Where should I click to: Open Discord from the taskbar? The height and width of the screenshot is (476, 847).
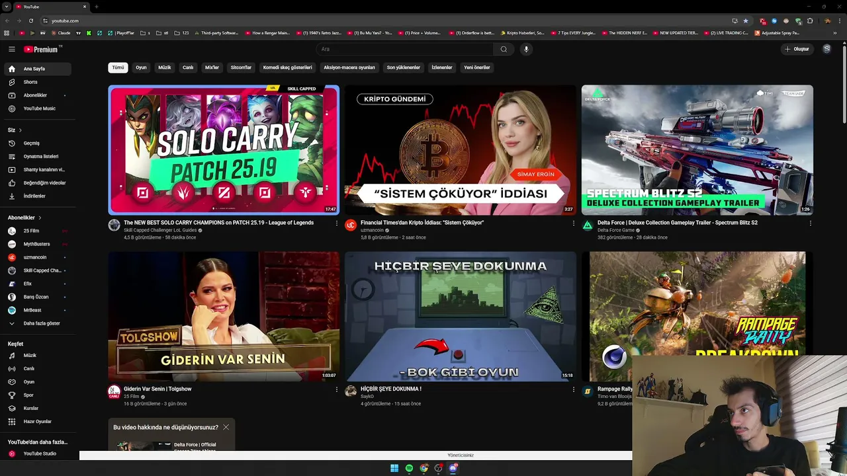(x=453, y=468)
